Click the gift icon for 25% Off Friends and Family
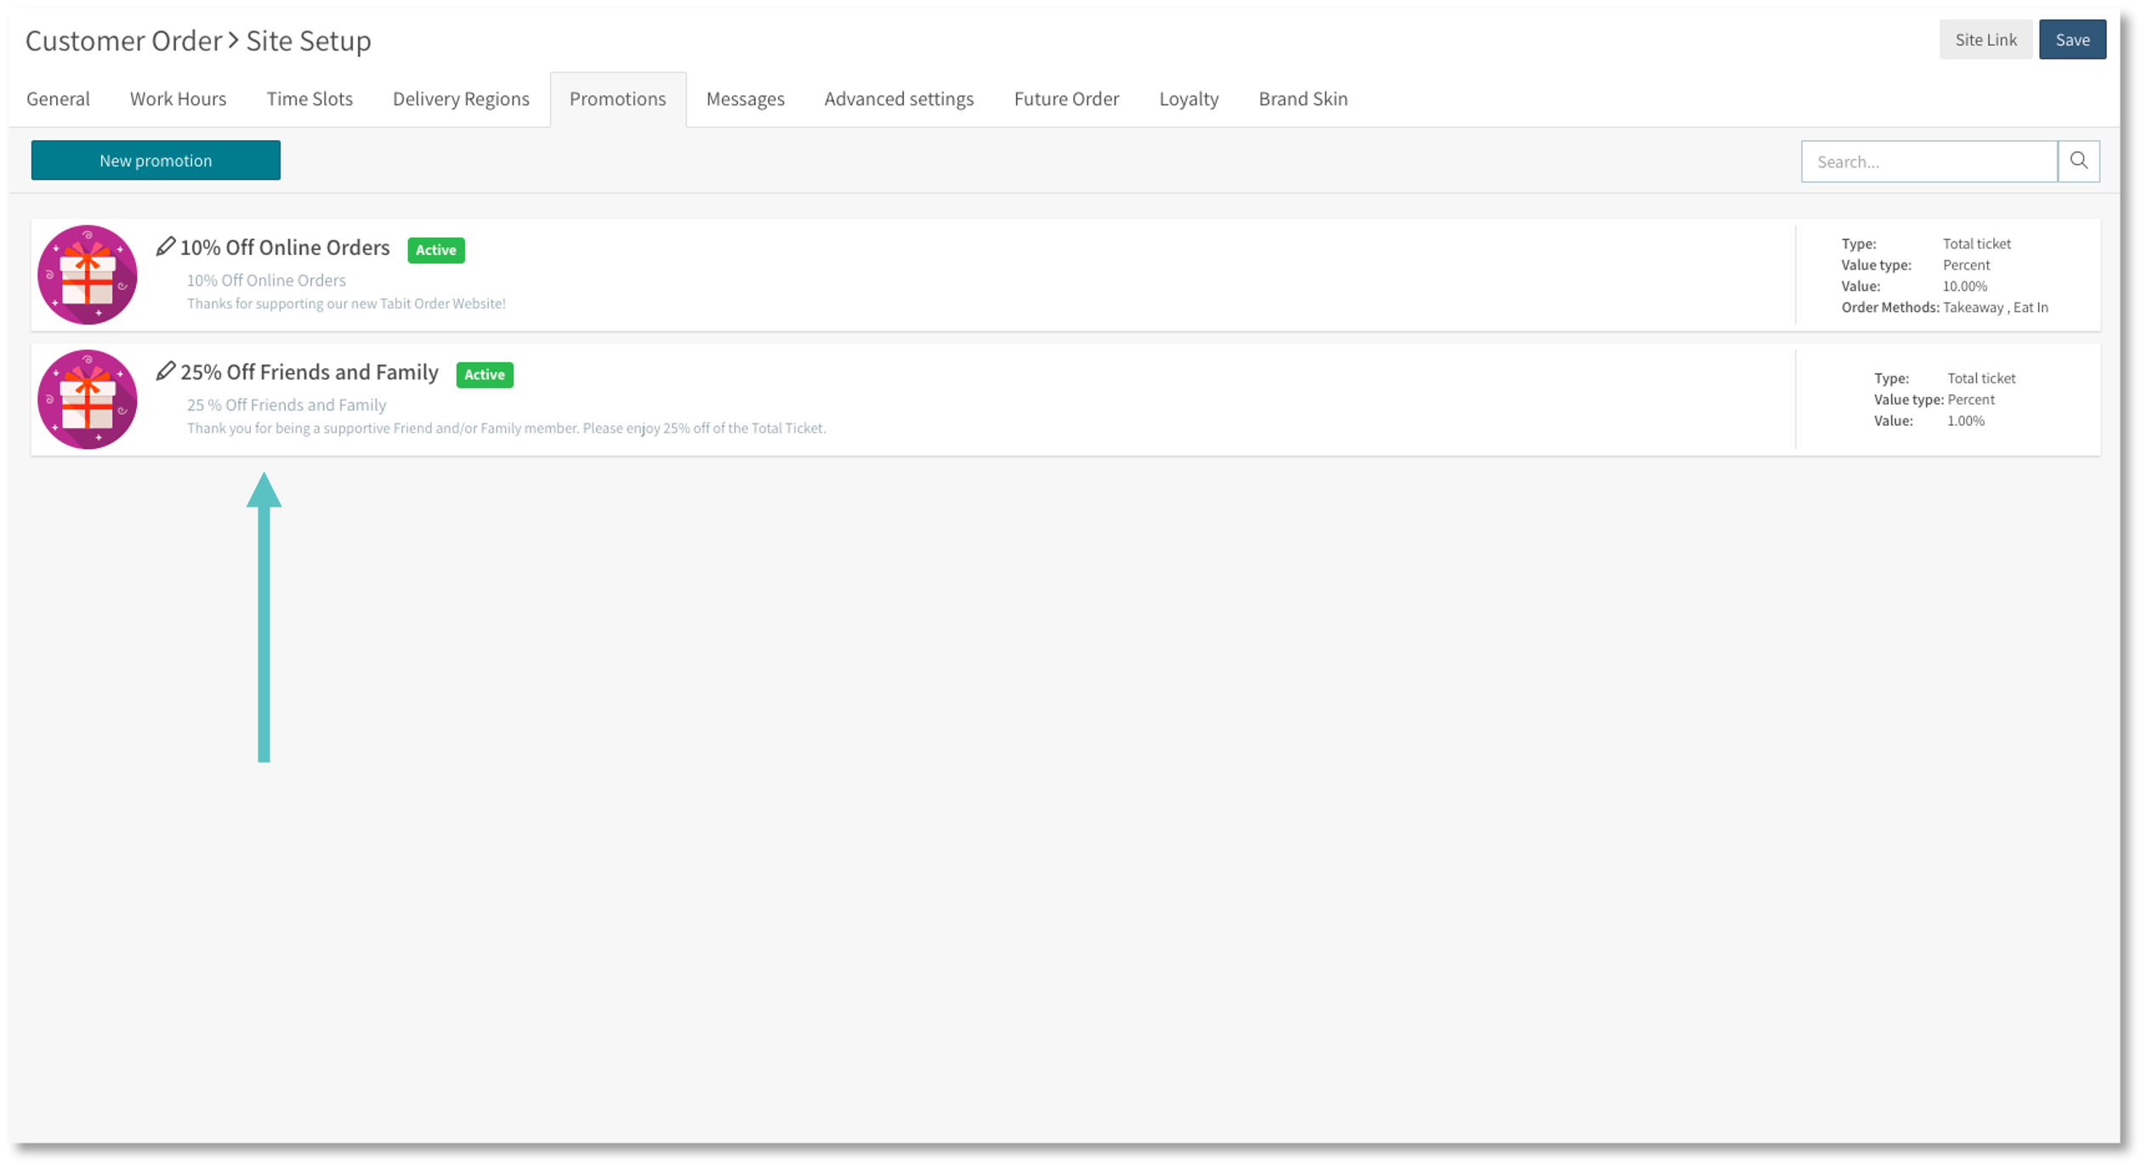 [86, 399]
